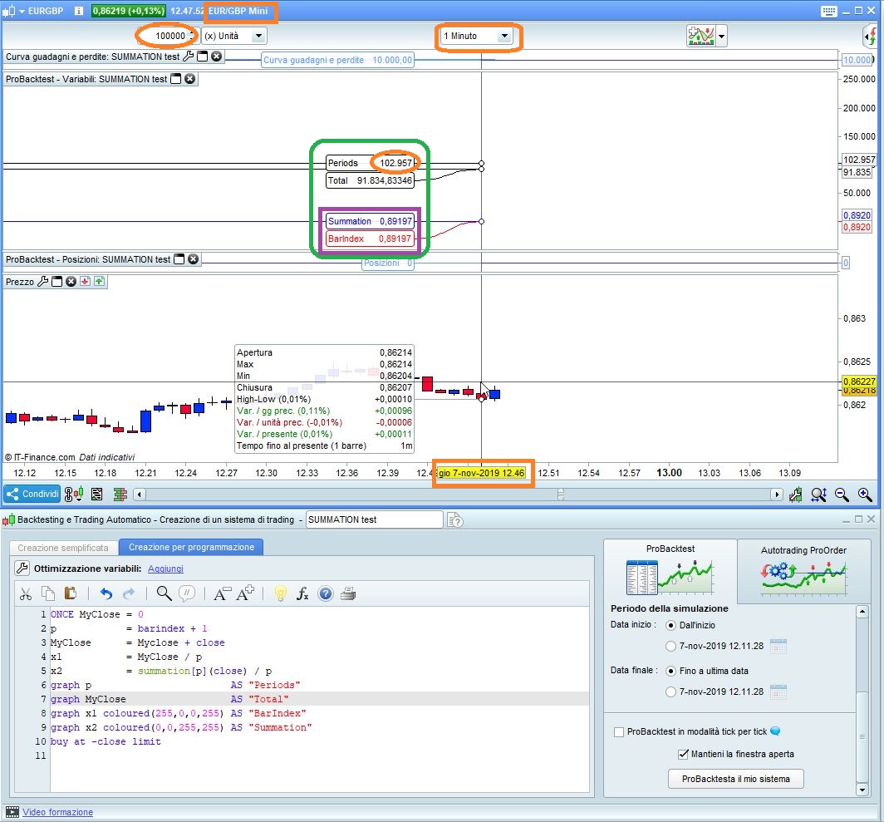Switch to Creazione semplificata tab

point(63,548)
